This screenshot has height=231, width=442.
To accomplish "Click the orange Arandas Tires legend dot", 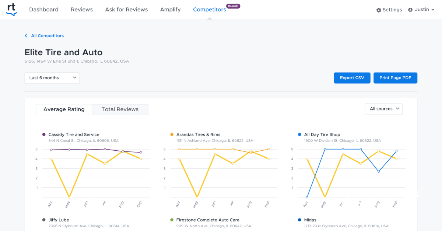I will [172, 135].
